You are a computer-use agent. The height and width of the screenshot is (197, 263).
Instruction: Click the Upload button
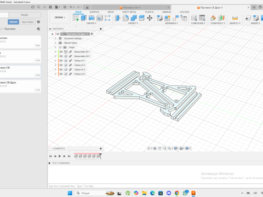click(13, 22)
